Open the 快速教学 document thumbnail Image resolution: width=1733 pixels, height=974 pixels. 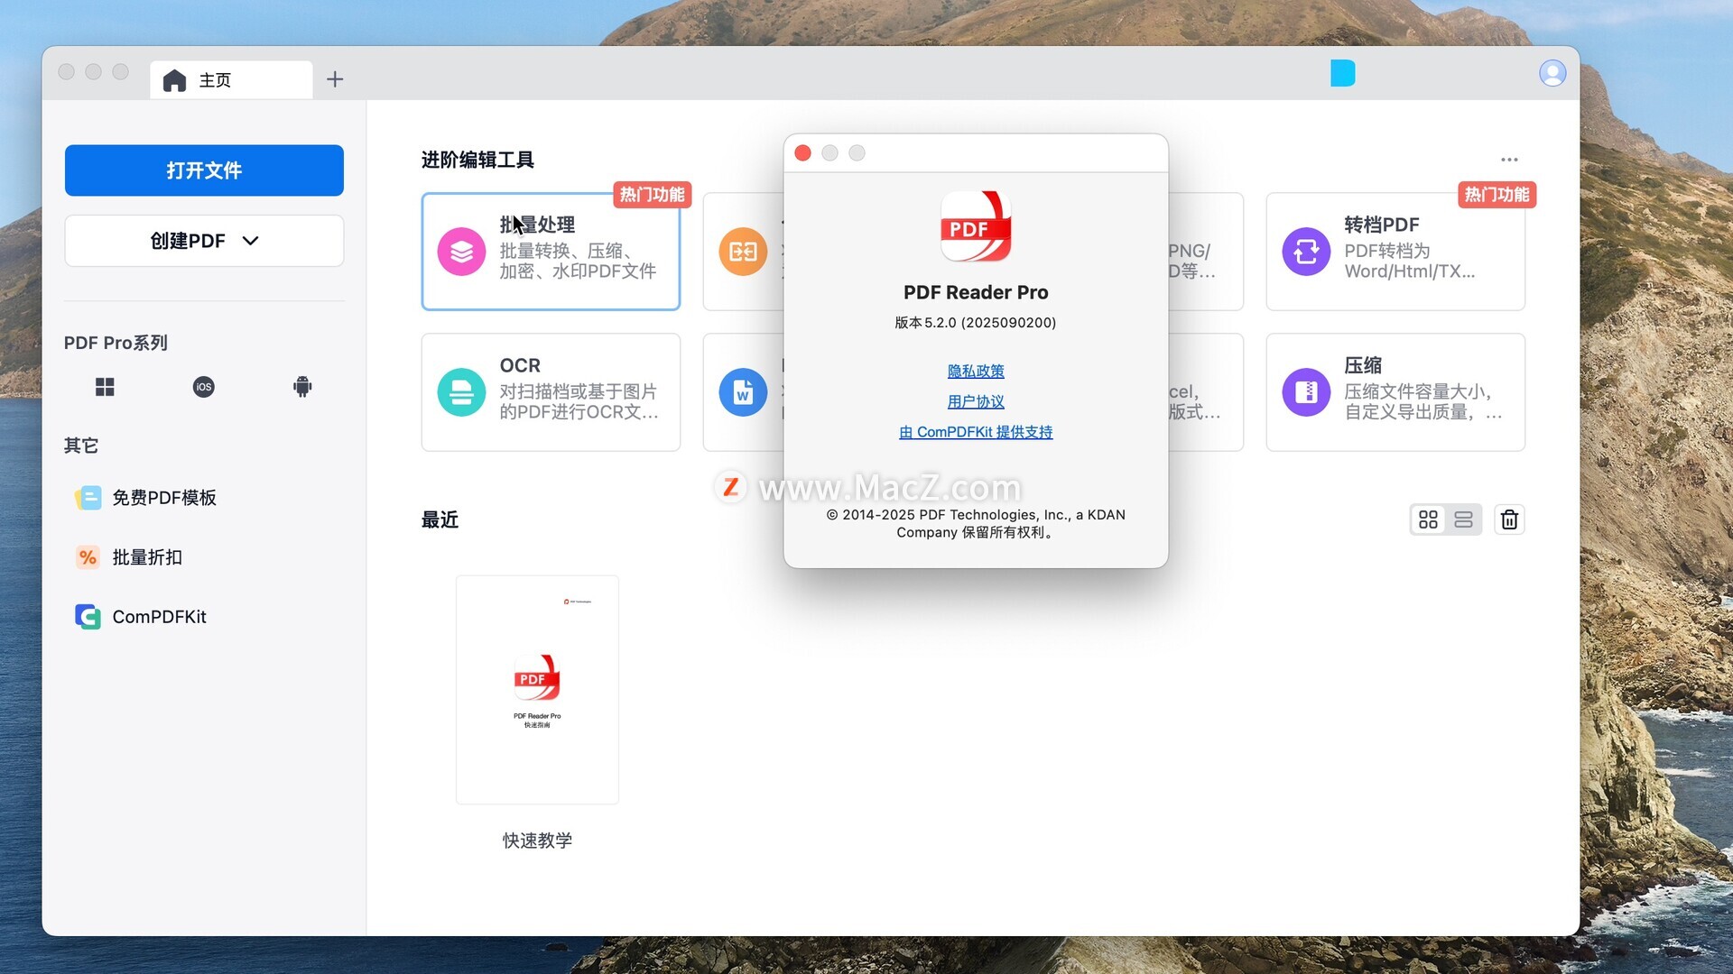(x=537, y=690)
